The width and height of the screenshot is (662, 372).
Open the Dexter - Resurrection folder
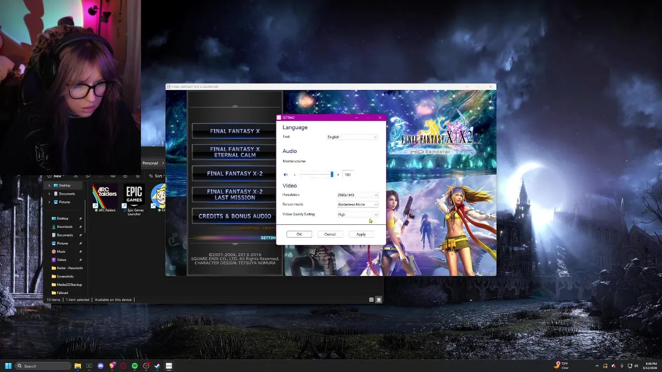point(67,268)
